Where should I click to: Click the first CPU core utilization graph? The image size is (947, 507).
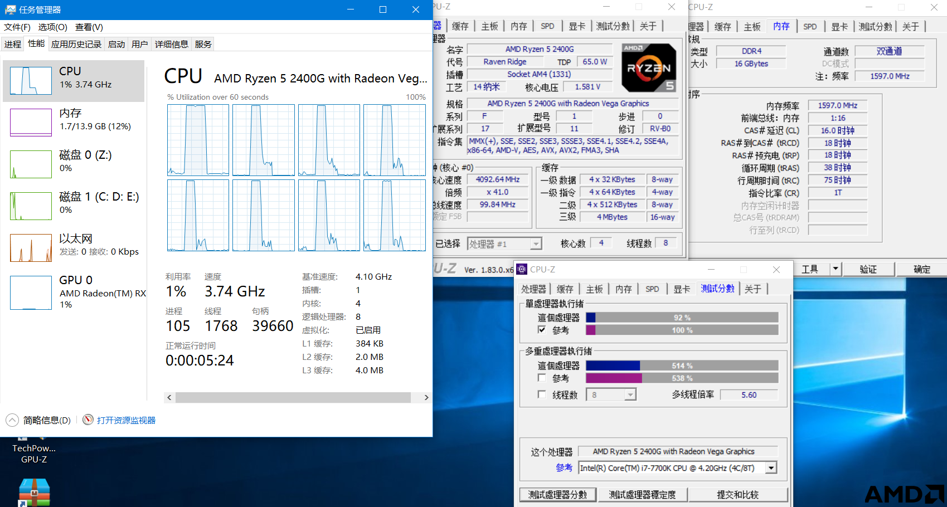click(x=198, y=140)
